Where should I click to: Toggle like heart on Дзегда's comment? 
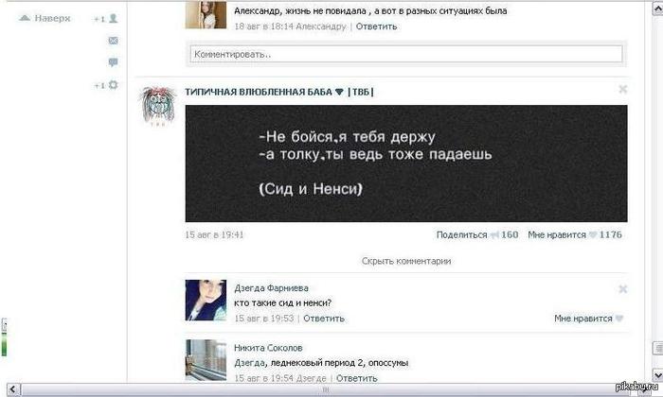(619, 319)
